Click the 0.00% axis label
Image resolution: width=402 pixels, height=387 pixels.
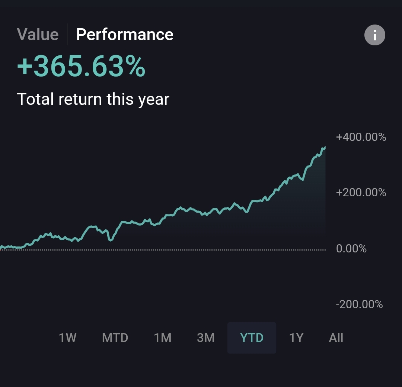[x=351, y=248]
